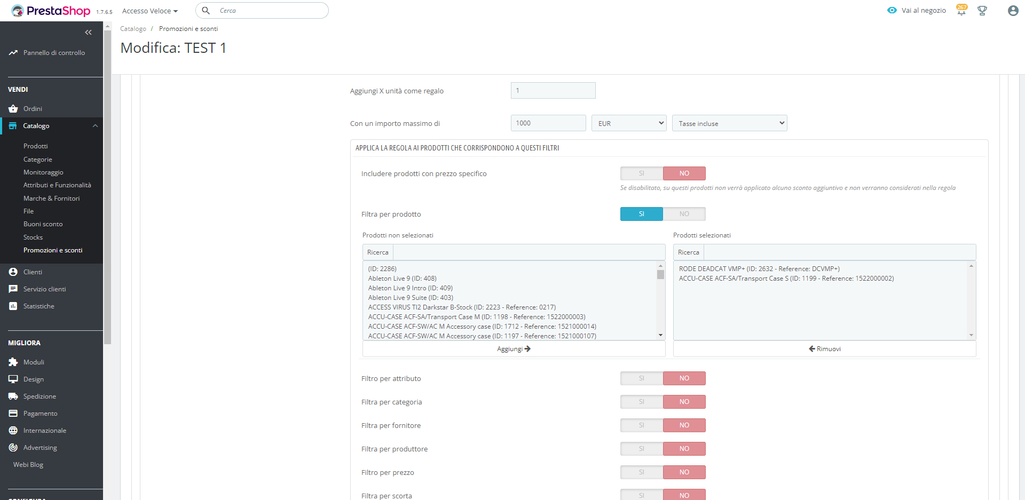Open the user profile avatar
The width and height of the screenshot is (1025, 500).
pyautogui.click(x=1013, y=11)
